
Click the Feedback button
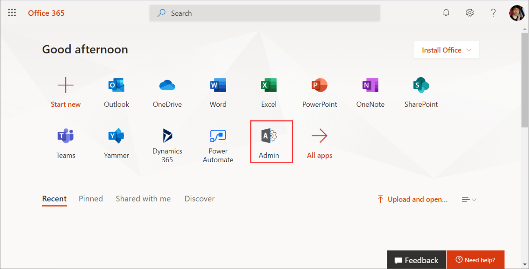point(416,260)
